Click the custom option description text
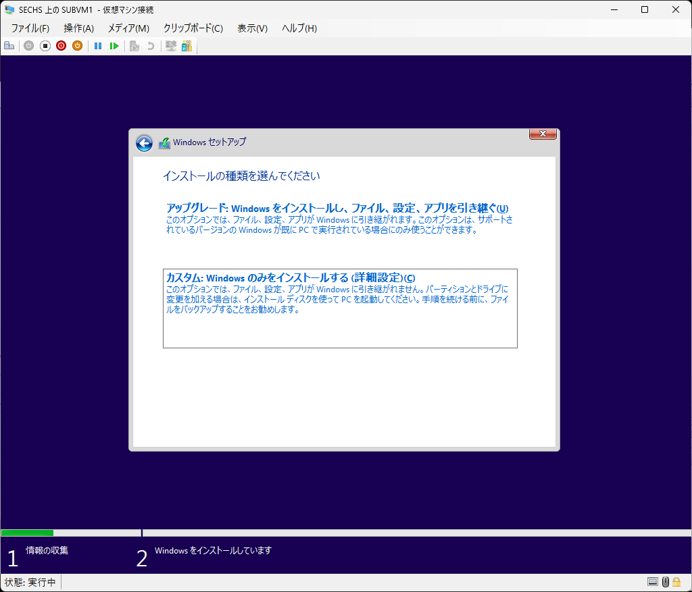The width and height of the screenshot is (692, 592). pos(338,299)
